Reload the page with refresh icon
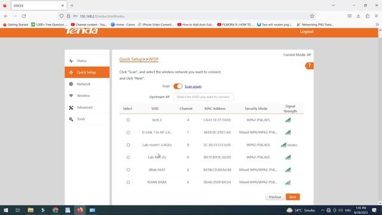382x215 pixels. click(x=24, y=16)
